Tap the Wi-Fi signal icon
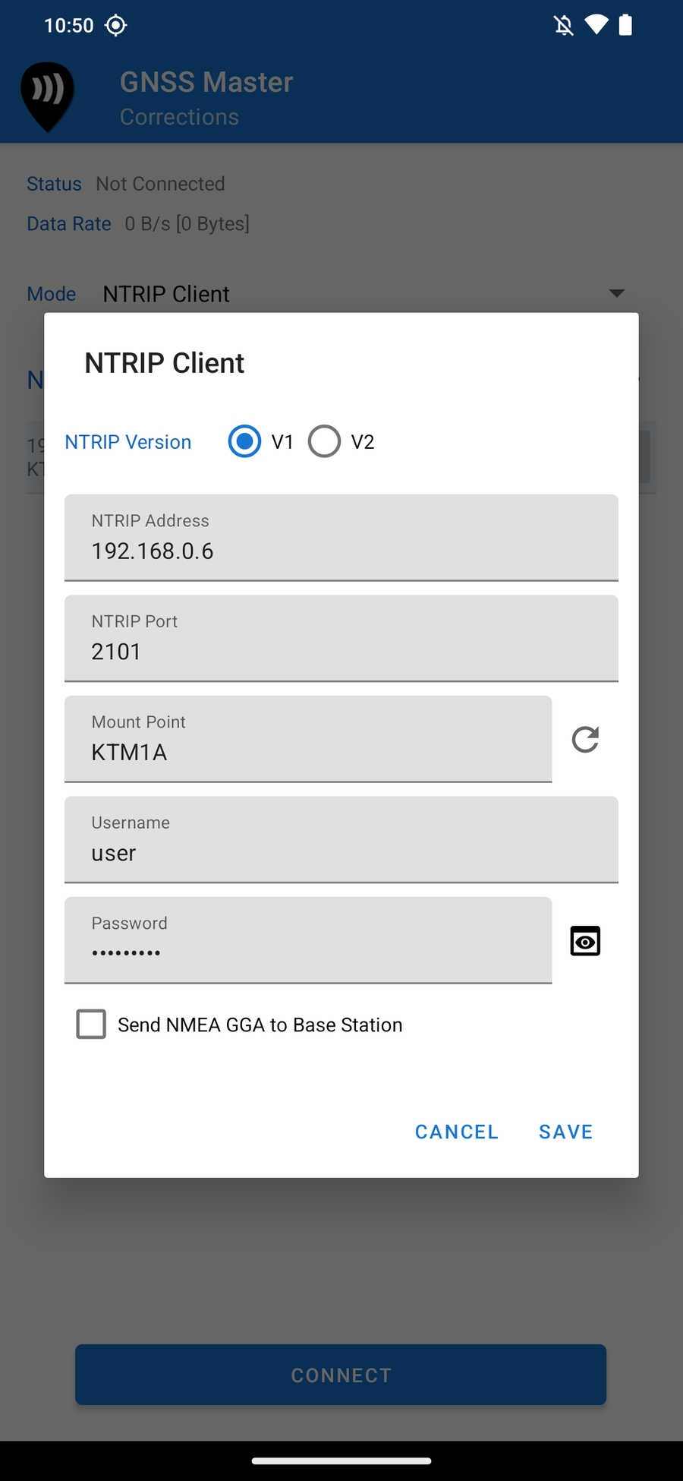Image resolution: width=683 pixels, height=1481 pixels. pos(596,25)
